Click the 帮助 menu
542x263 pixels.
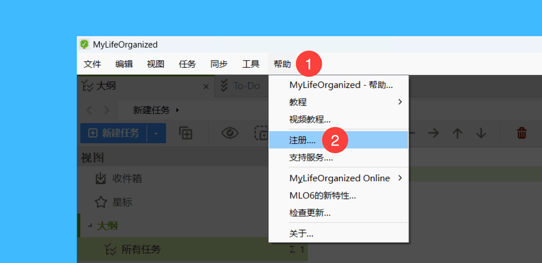tap(282, 64)
